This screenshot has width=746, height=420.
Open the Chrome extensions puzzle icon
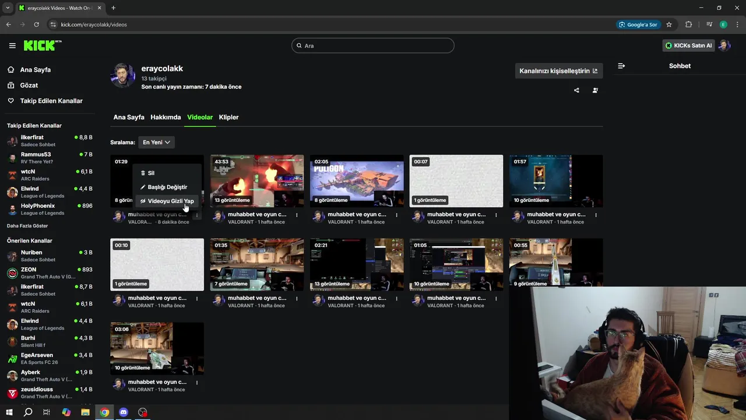pyautogui.click(x=689, y=24)
